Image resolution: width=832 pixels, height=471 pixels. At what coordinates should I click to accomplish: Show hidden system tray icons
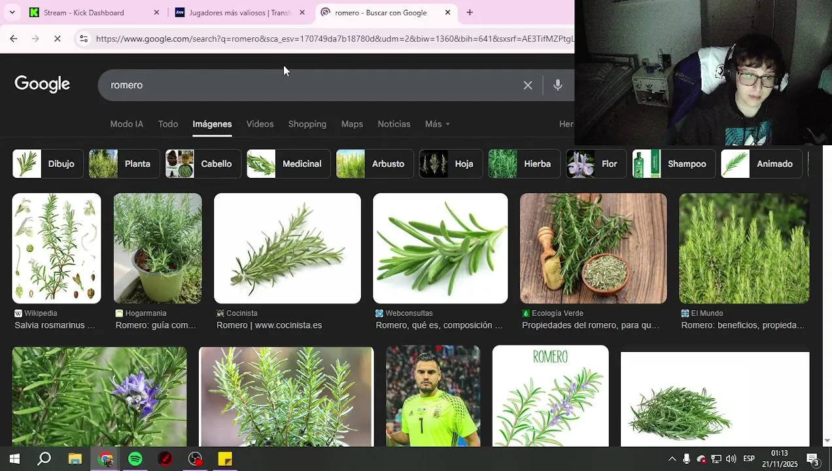tap(672, 459)
